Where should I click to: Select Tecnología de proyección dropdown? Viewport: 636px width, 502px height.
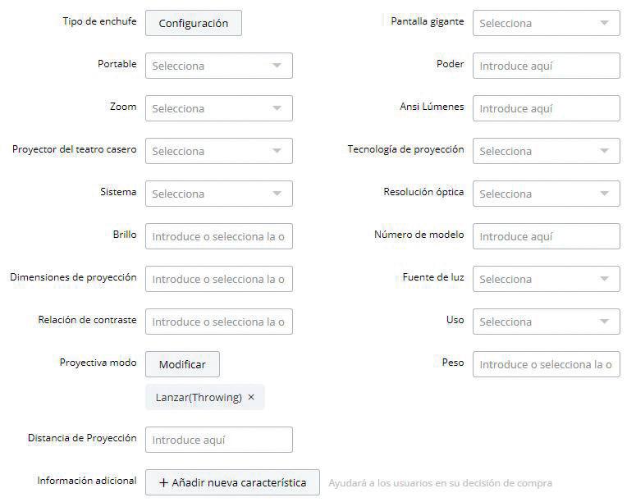coord(546,151)
